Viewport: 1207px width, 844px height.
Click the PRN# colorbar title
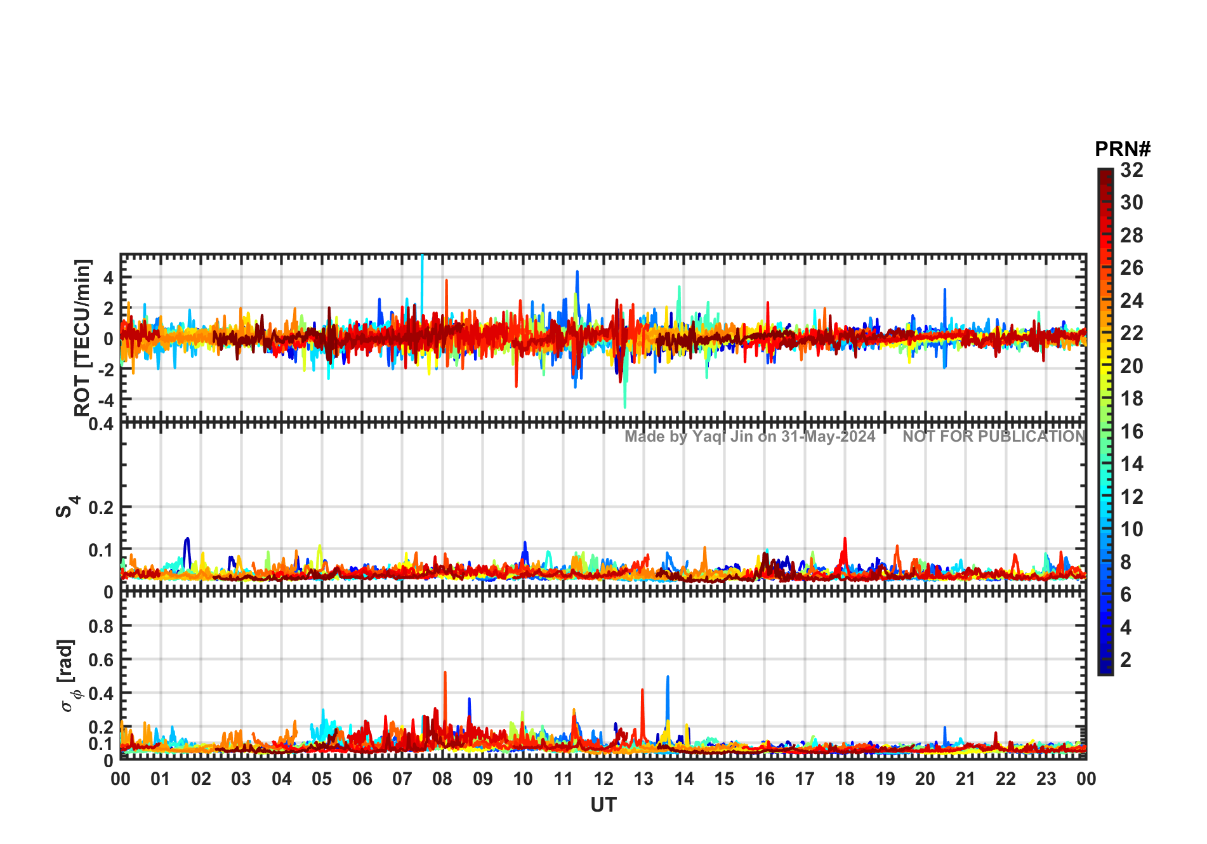(x=1123, y=149)
